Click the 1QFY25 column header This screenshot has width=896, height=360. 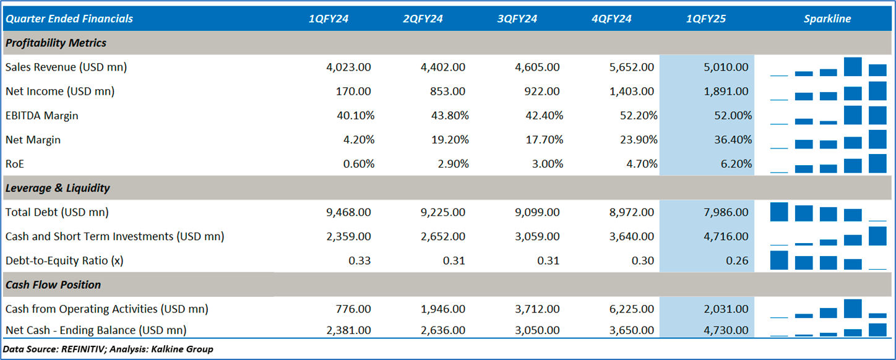[x=706, y=19]
